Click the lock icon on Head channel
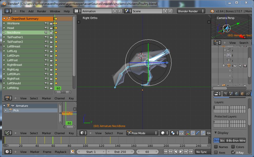The height and width of the screenshot is (157, 254). pyautogui.click(x=51, y=28)
